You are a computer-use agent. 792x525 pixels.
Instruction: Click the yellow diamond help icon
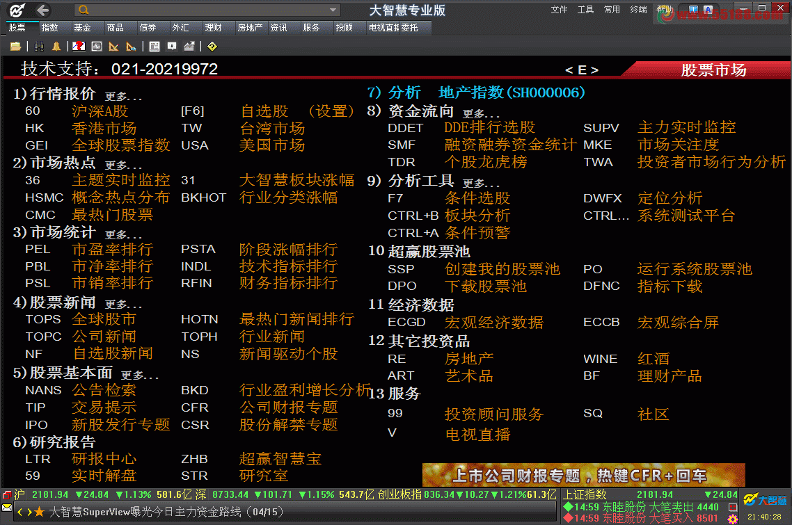pyautogui.click(x=212, y=47)
